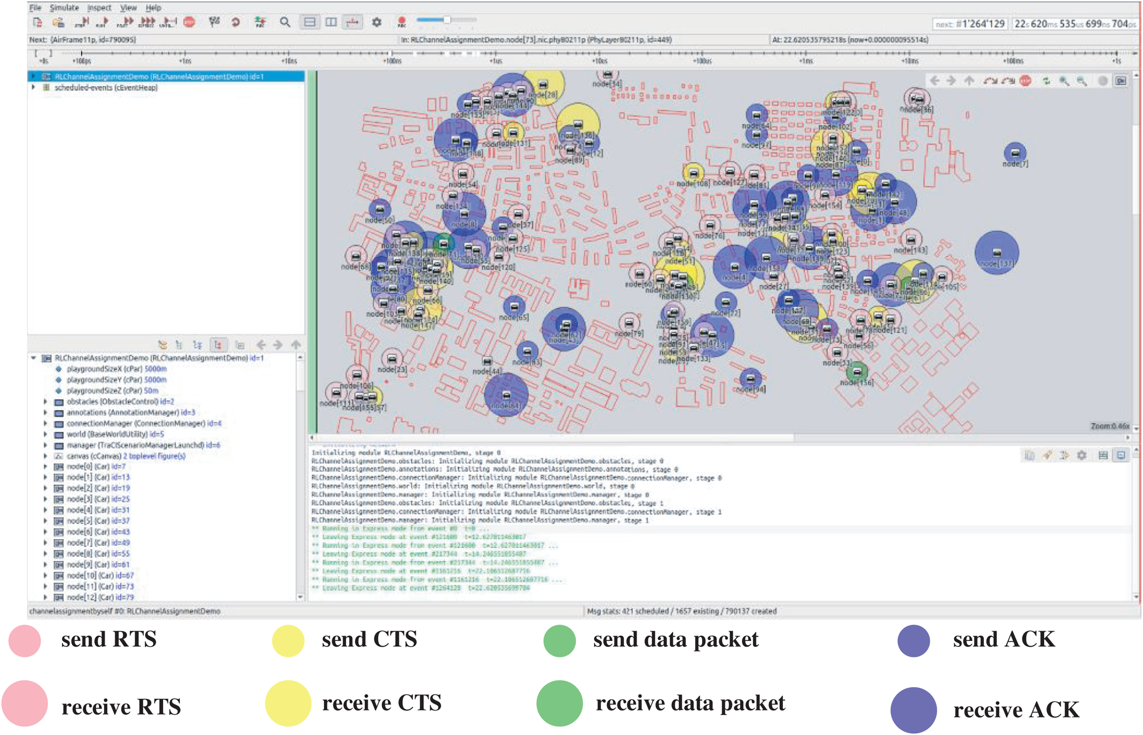Expand the scheduled-events tree item

tap(33, 88)
